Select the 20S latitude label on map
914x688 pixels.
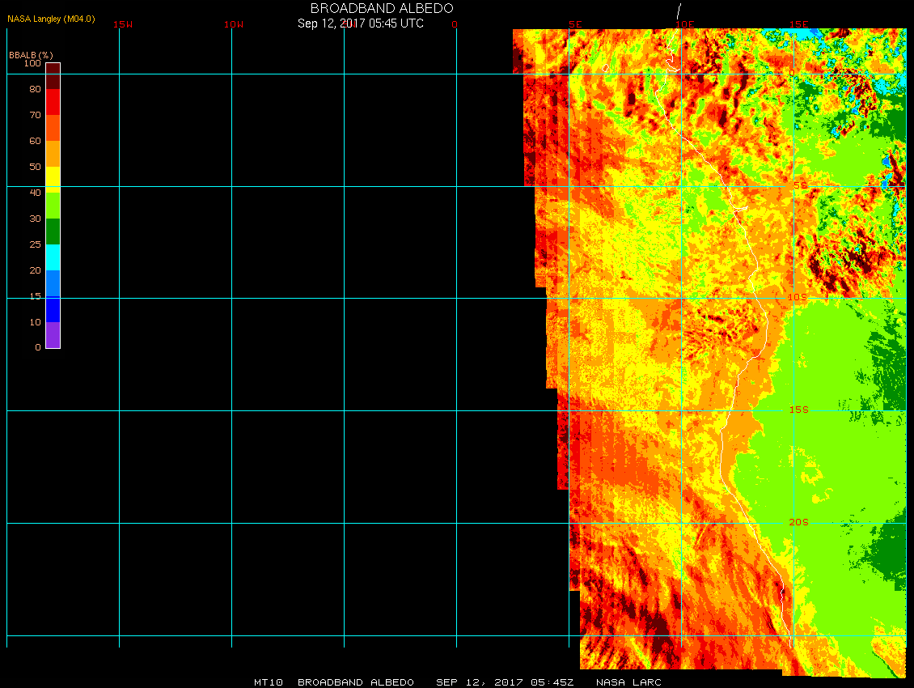[798, 522]
